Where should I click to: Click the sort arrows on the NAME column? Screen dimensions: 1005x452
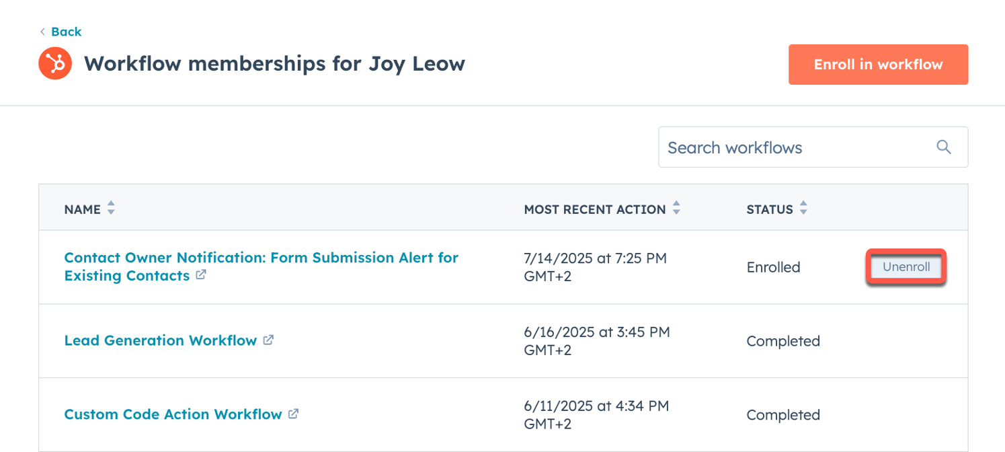click(112, 209)
